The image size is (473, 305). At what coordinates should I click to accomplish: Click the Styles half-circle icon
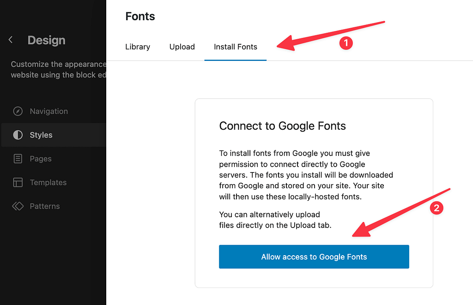pos(18,135)
